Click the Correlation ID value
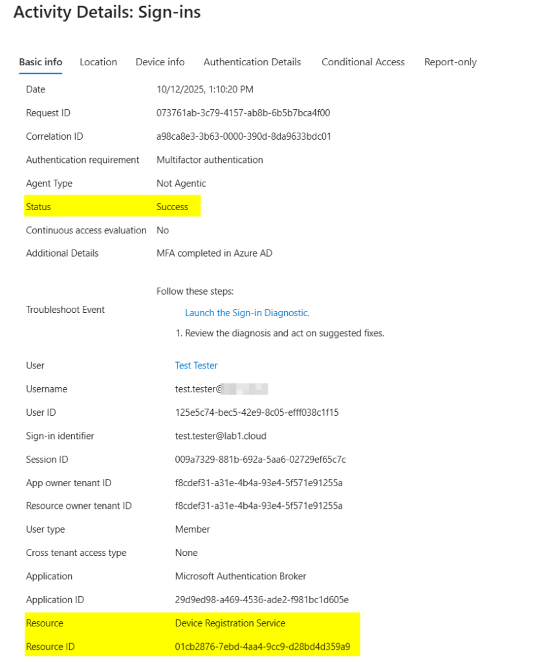 [x=244, y=136]
